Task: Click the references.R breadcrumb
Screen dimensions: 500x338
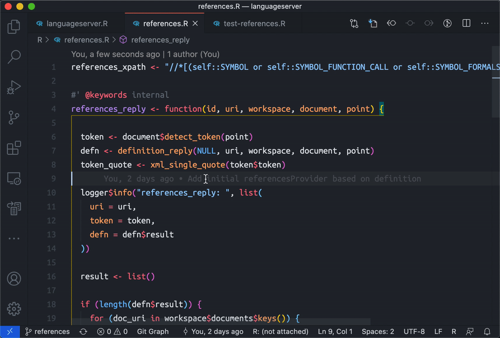Action: pyautogui.click(x=81, y=40)
